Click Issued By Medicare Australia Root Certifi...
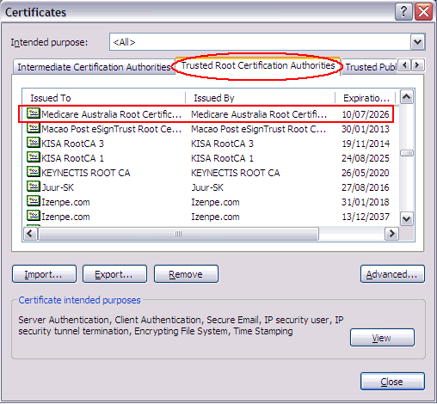This screenshot has height=404, width=437. coord(259,114)
